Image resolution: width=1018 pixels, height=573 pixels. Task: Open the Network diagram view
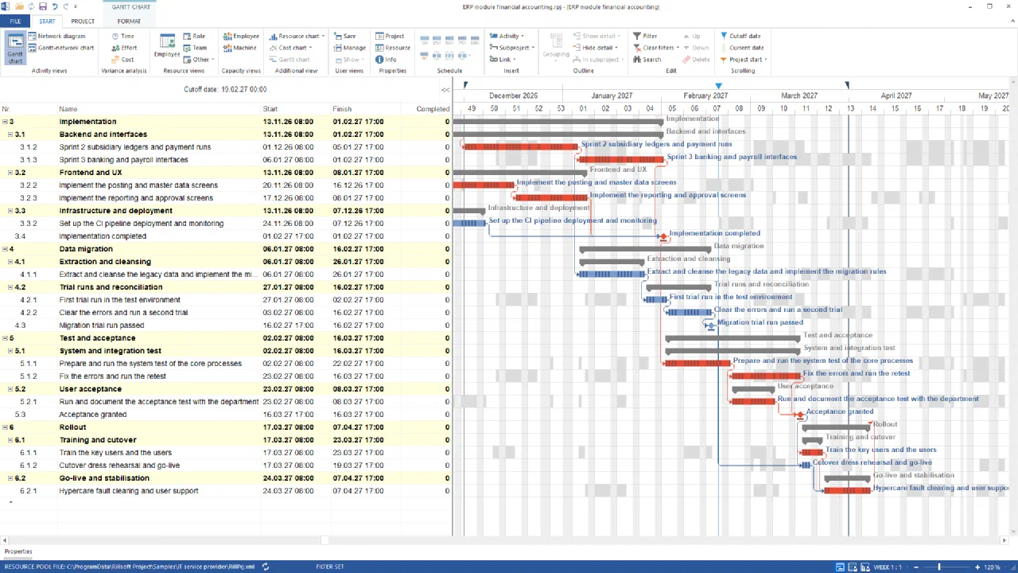[56, 36]
